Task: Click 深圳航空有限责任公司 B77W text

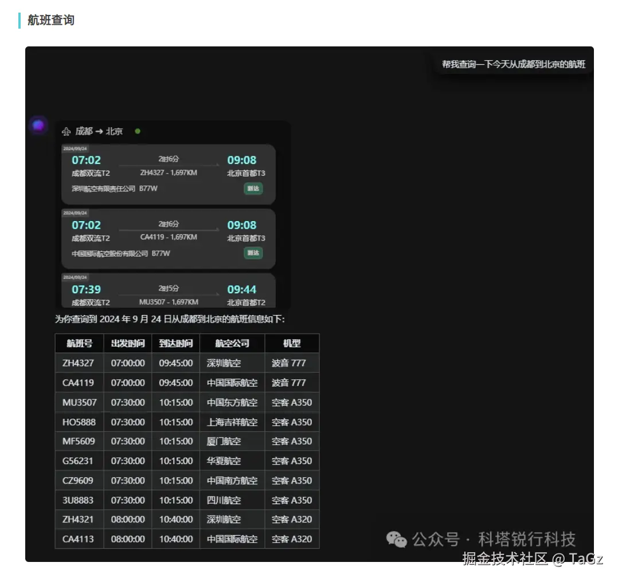Action: pyautogui.click(x=114, y=188)
